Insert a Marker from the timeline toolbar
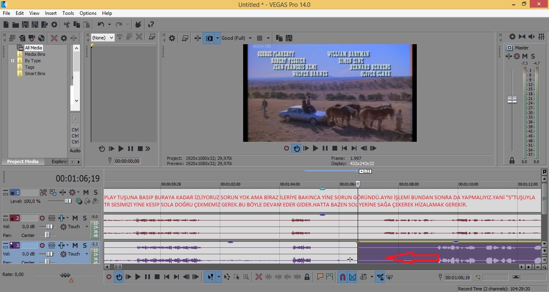Screen dimensions: 549x292 tap(320, 277)
